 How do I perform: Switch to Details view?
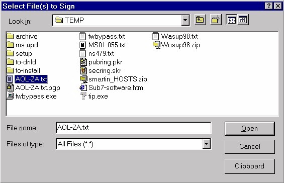pyautogui.click(x=243, y=20)
